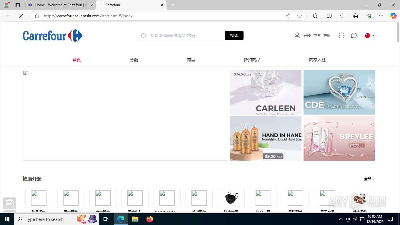Open the CDE heart necklaces banner
This screenshot has width=400, height=225.
point(339,92)
